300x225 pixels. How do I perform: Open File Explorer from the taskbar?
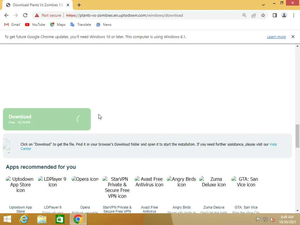(42, 219)
